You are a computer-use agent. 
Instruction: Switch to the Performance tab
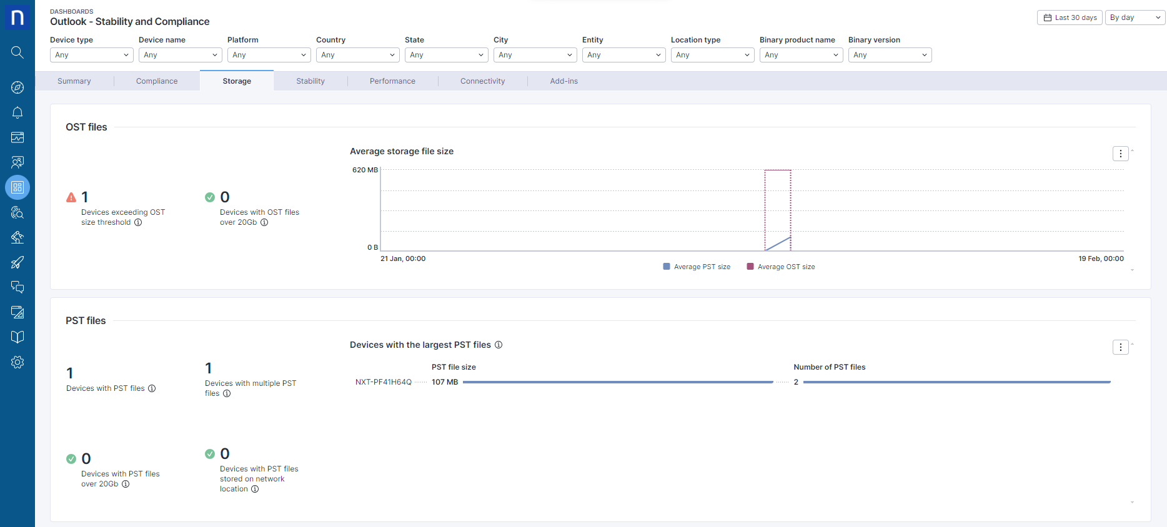[392, 81]
